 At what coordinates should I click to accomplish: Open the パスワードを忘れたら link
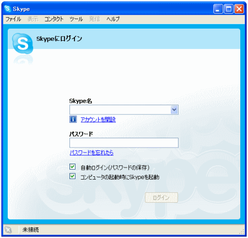tap(91, 153)
